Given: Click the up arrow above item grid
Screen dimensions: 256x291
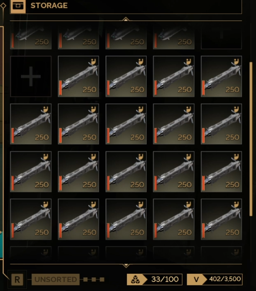Looking at the screenshot, I should pyautogui.click(x=126, y=19).
